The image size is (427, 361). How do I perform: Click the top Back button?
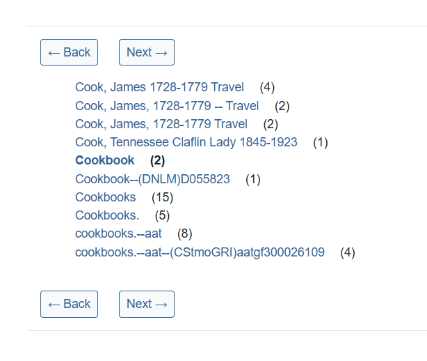pos(70,52)
